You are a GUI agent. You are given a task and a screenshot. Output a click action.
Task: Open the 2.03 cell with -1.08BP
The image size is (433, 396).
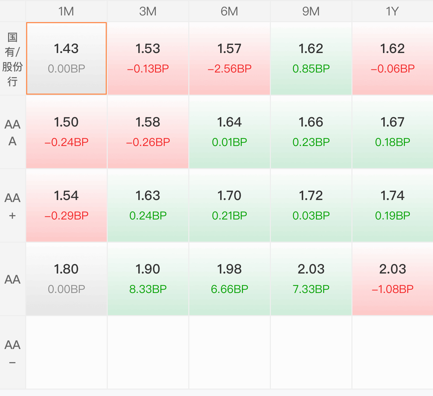pos(393,279)
